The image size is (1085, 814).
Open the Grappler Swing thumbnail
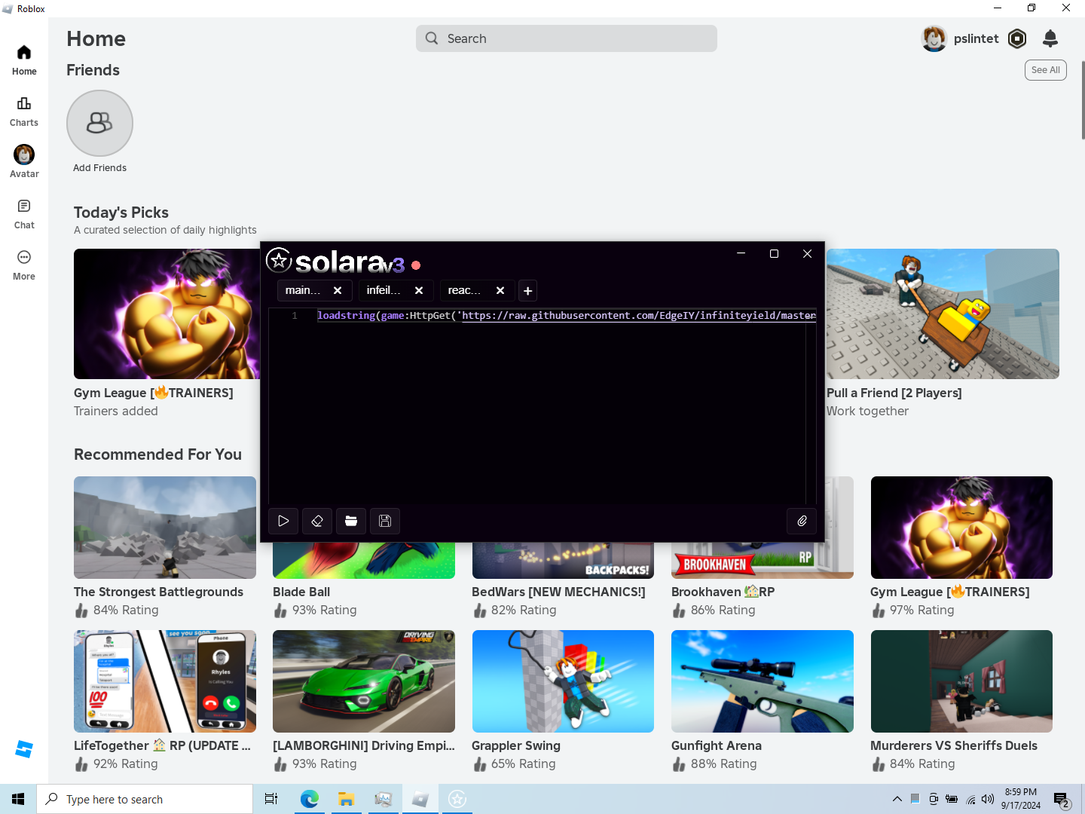pyautogui.click(x=563, y=681)
